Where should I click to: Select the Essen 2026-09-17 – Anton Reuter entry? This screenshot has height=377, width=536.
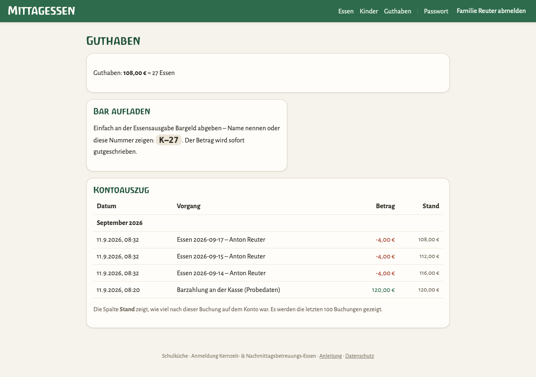pos(268,240)
